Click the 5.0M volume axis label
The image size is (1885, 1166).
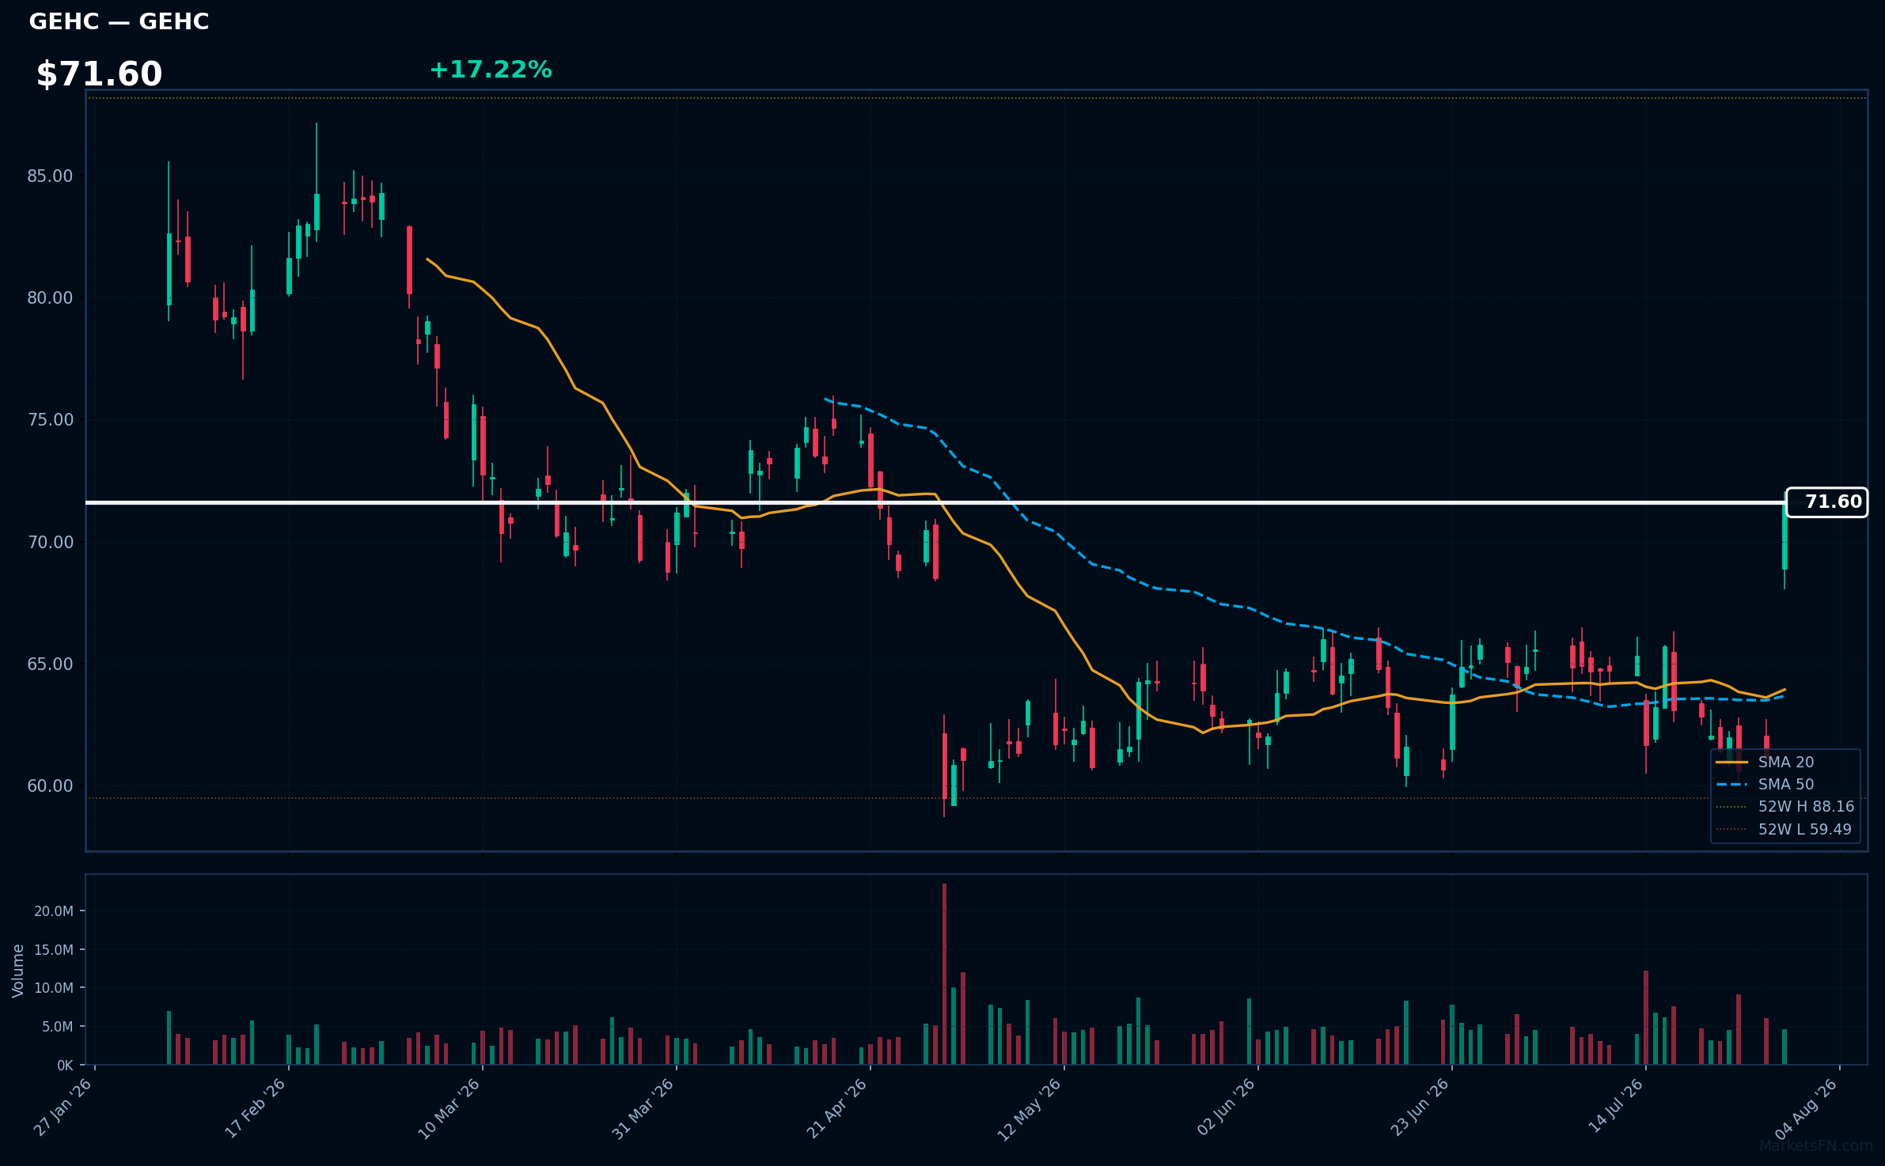tap(57, 1027)
